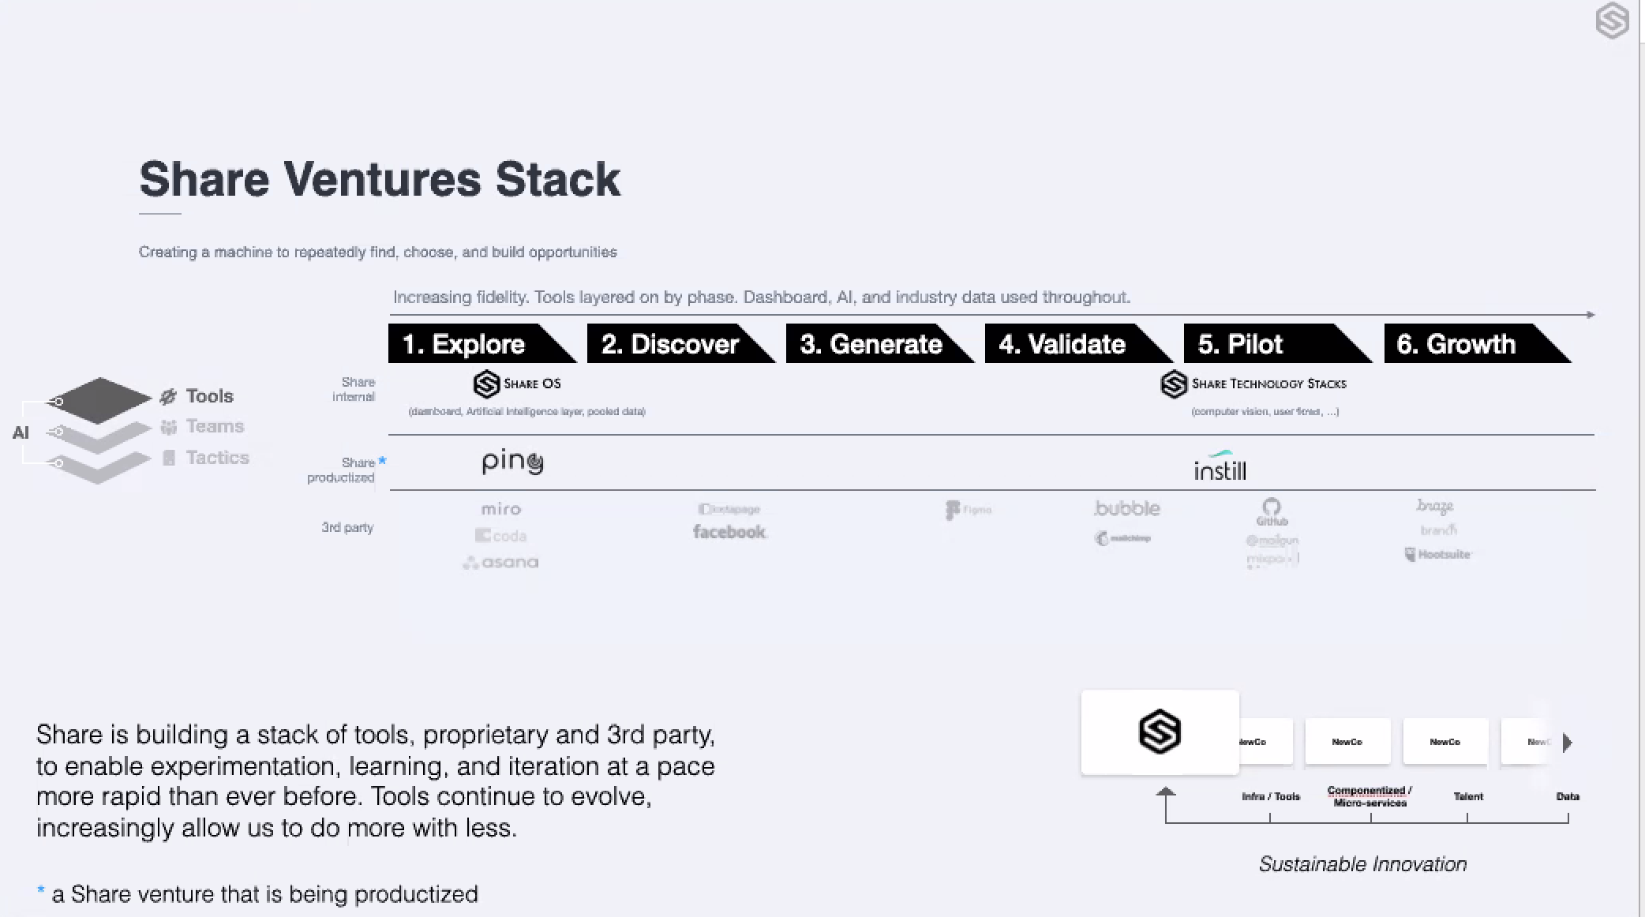1645x917 pixels.
Task: Expand NewCo cards with the right arrow
Action: click(x=1568, y=742)
